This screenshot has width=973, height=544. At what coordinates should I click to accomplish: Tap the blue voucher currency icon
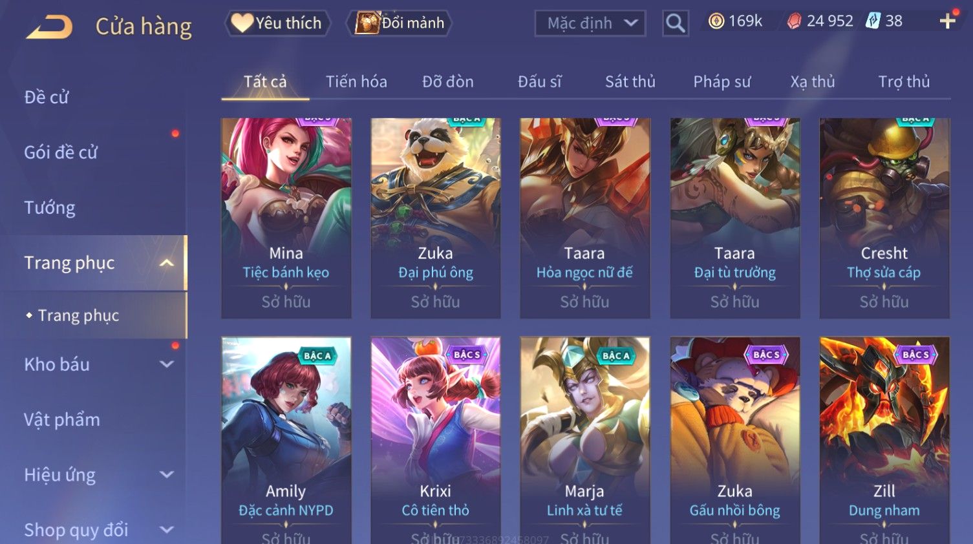click(873, 21)
